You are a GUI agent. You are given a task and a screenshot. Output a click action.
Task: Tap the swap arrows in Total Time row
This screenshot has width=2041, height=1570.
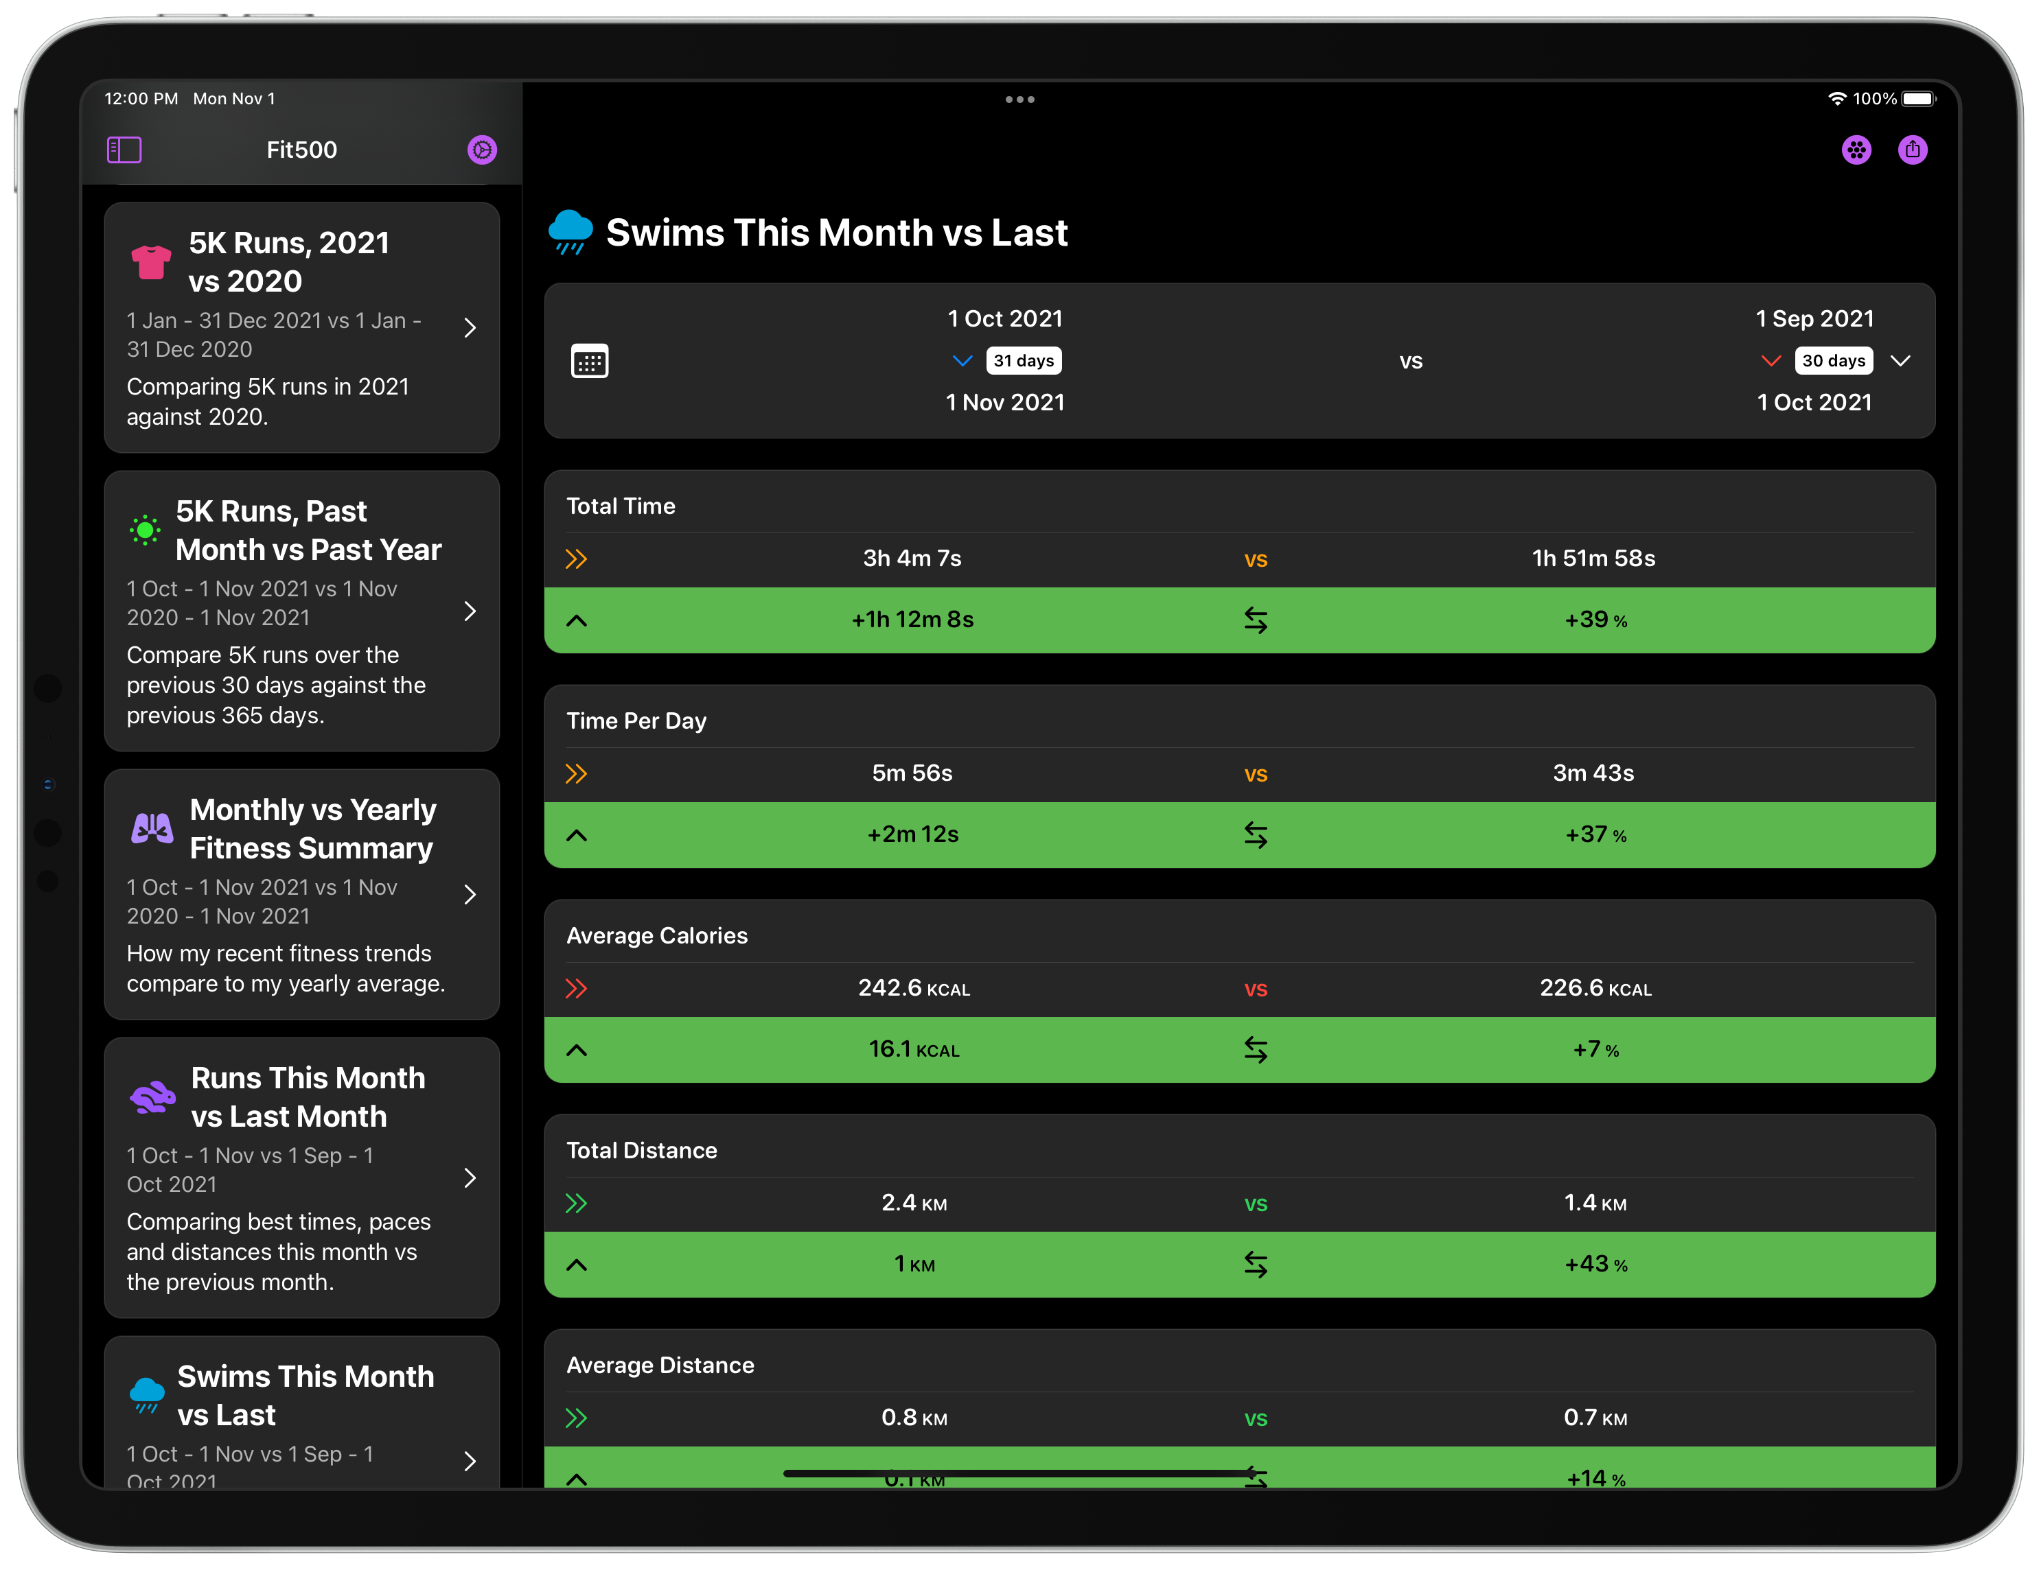point(1255,620)
